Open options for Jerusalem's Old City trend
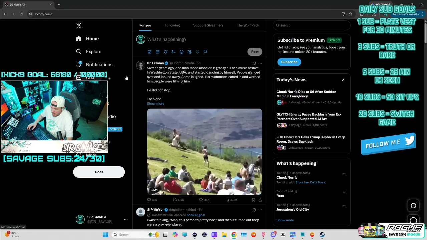 tap(345, 206)
